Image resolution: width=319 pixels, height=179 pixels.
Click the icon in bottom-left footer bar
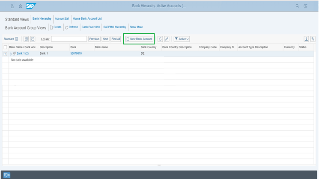(x=6, y=175)
